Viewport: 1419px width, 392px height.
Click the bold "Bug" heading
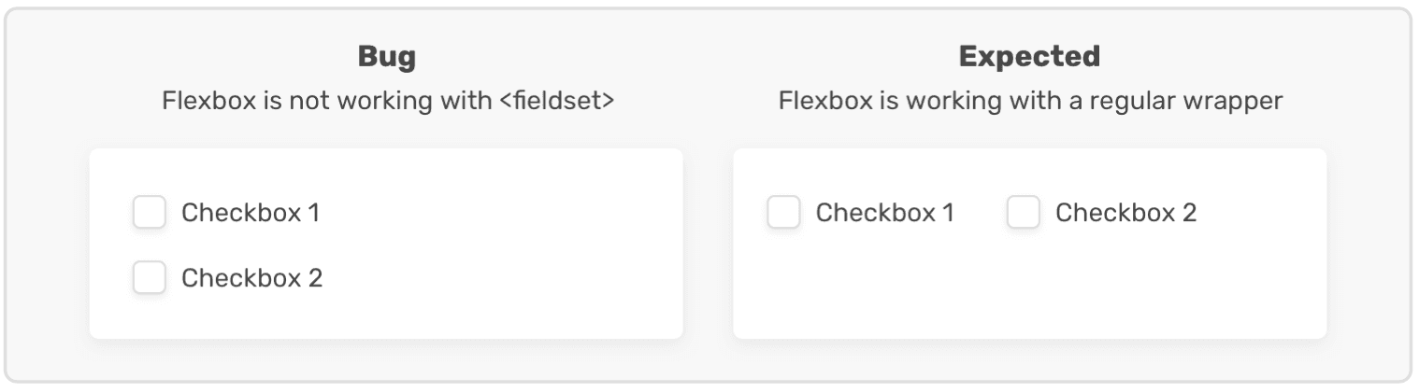[x=386, y=57]
